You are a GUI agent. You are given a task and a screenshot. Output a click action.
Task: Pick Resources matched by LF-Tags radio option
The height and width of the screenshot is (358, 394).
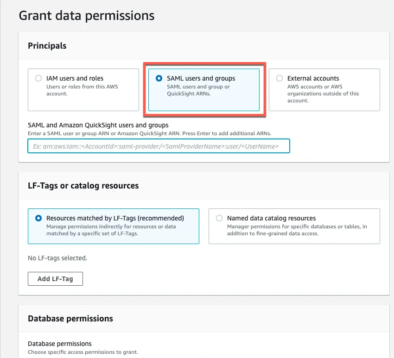[38, 218]
